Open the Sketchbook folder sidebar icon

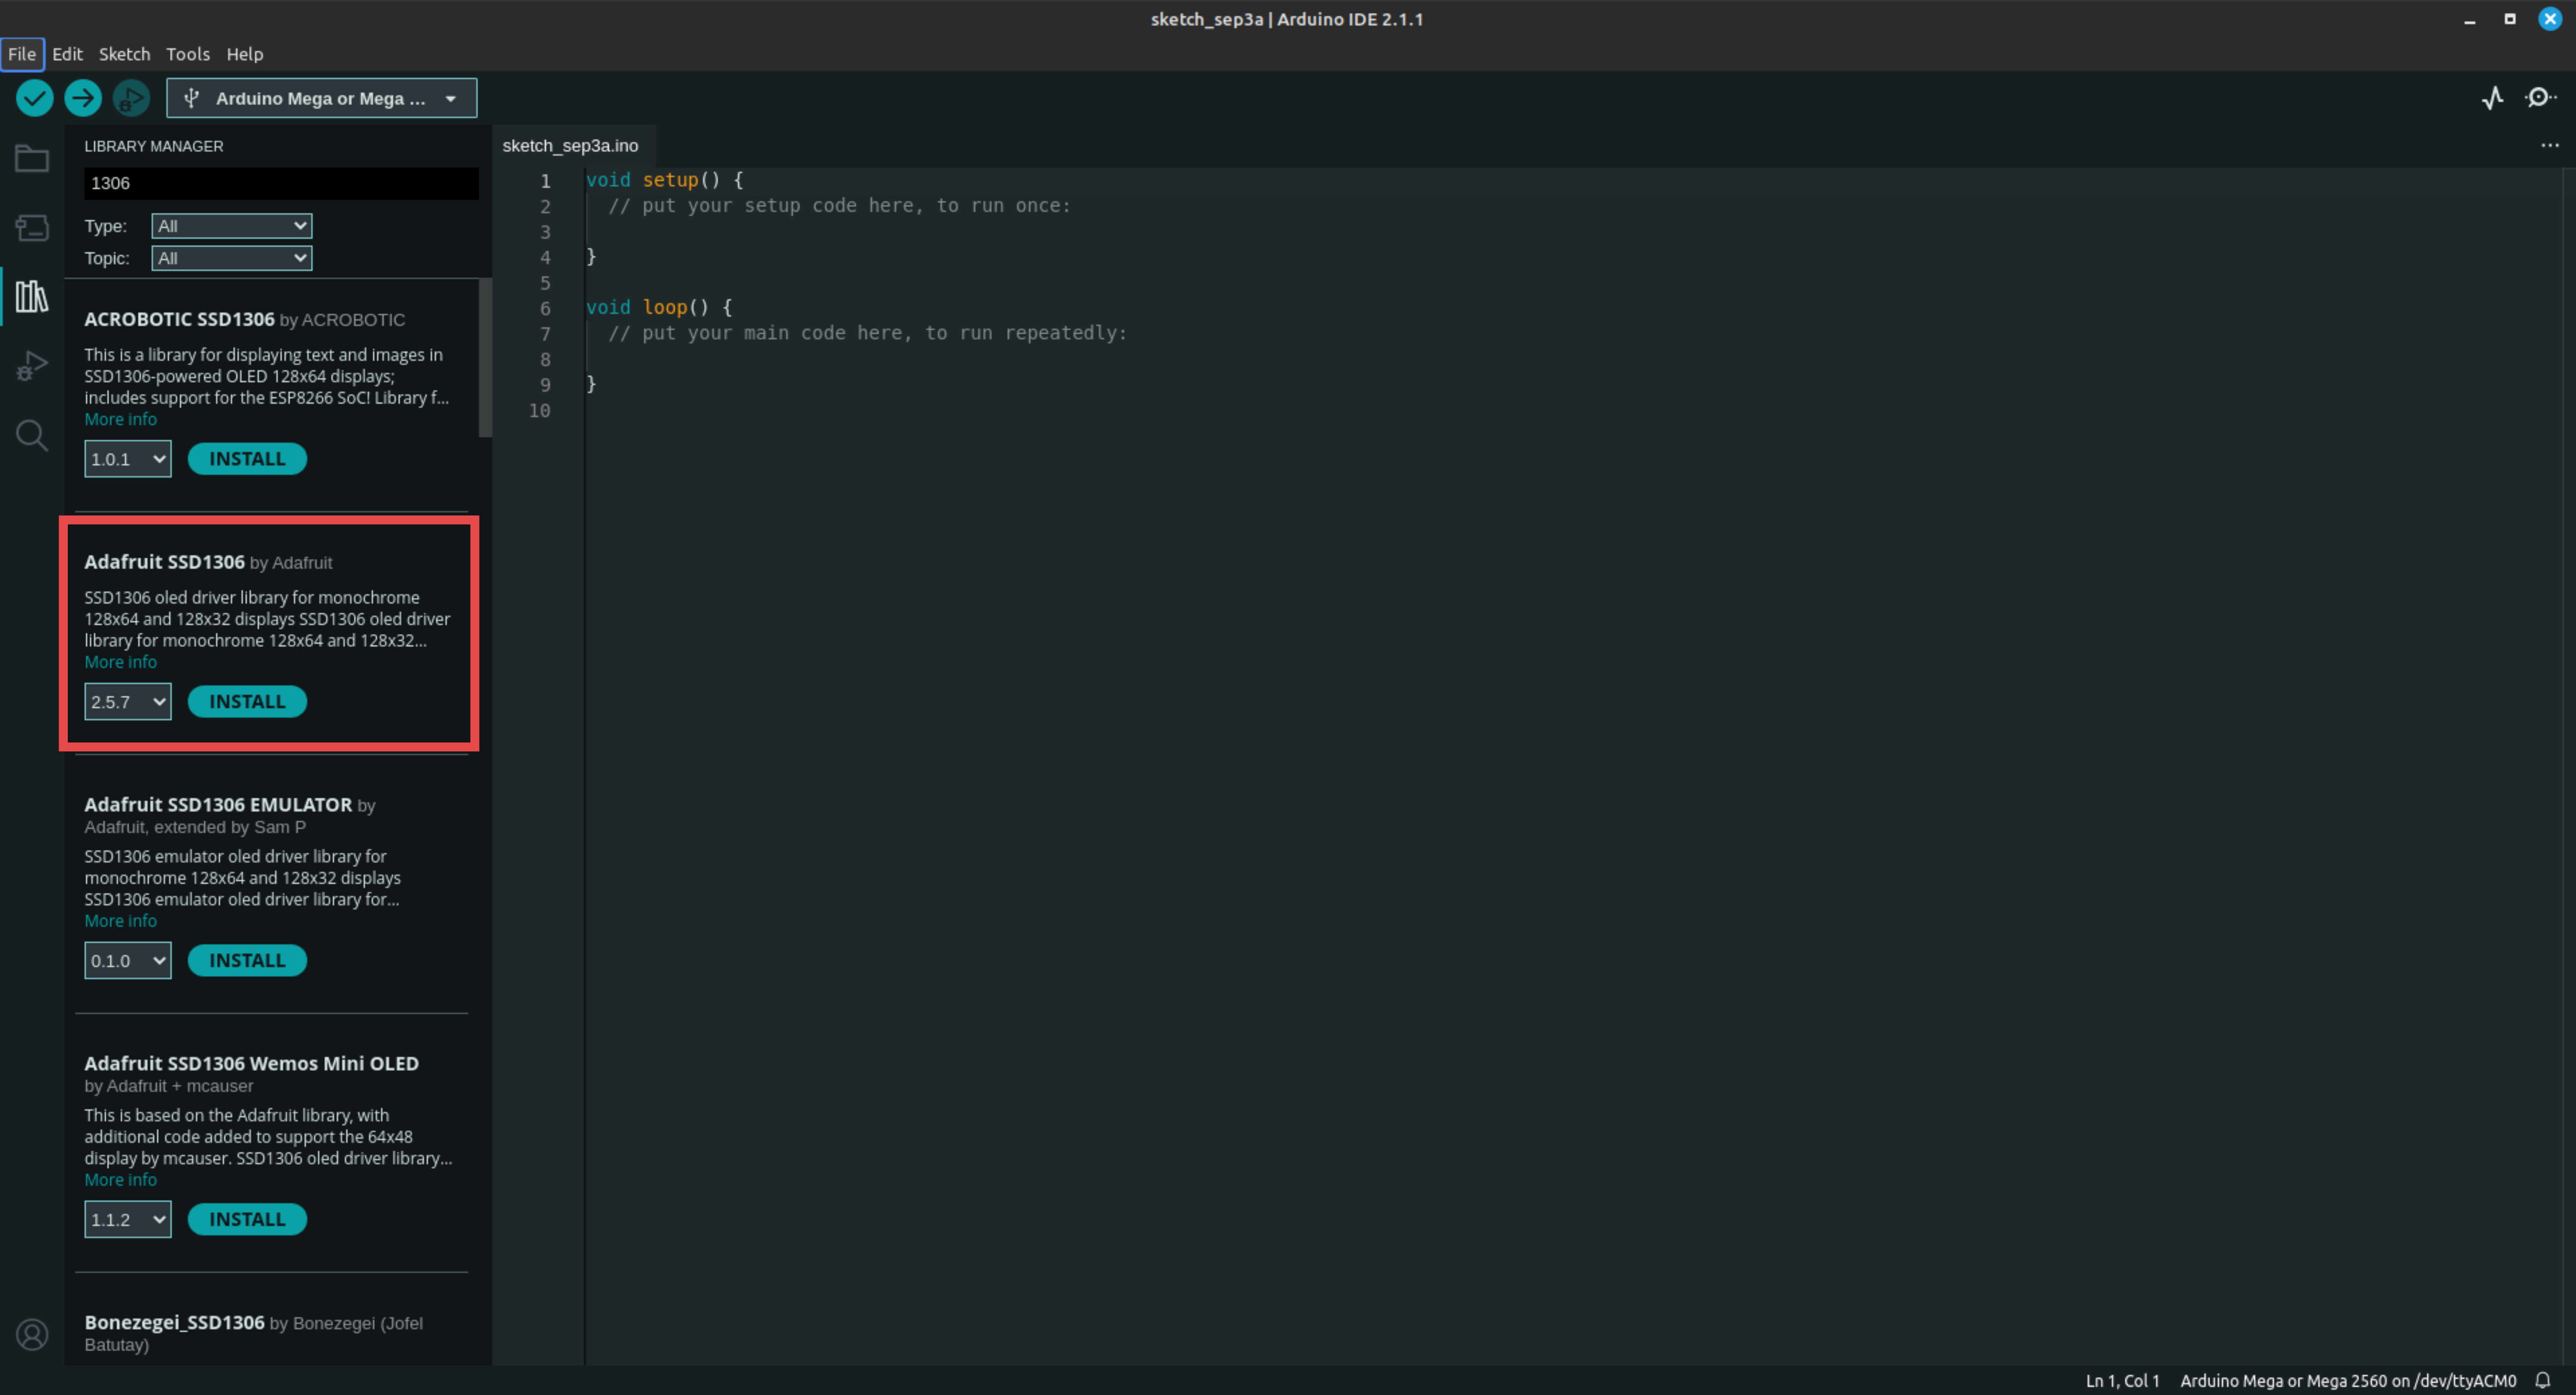tap(32, 158)
